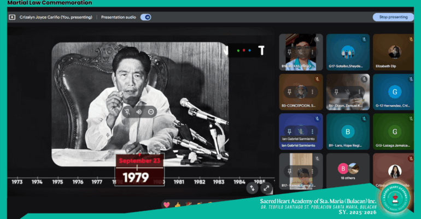Image resolution: width=421 pixels, height=219 pixels.
Task: Click year 1984 on the timeline
Action: (239, 182)
